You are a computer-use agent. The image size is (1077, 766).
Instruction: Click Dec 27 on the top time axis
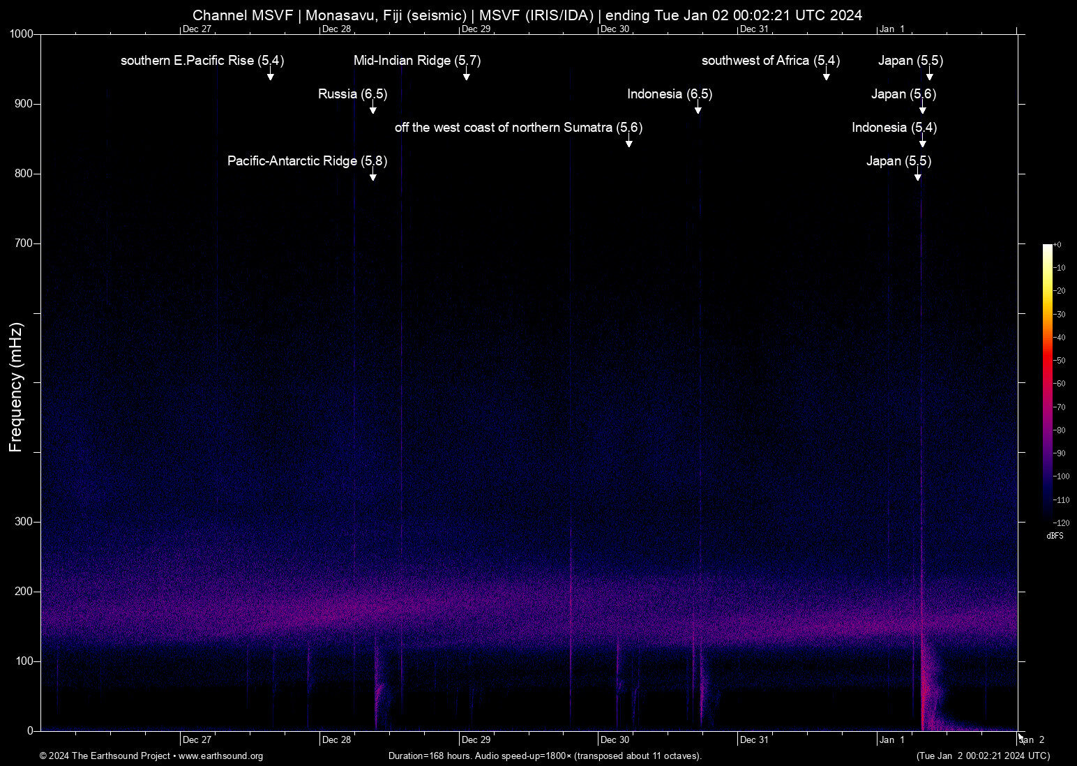coord(197,29)
